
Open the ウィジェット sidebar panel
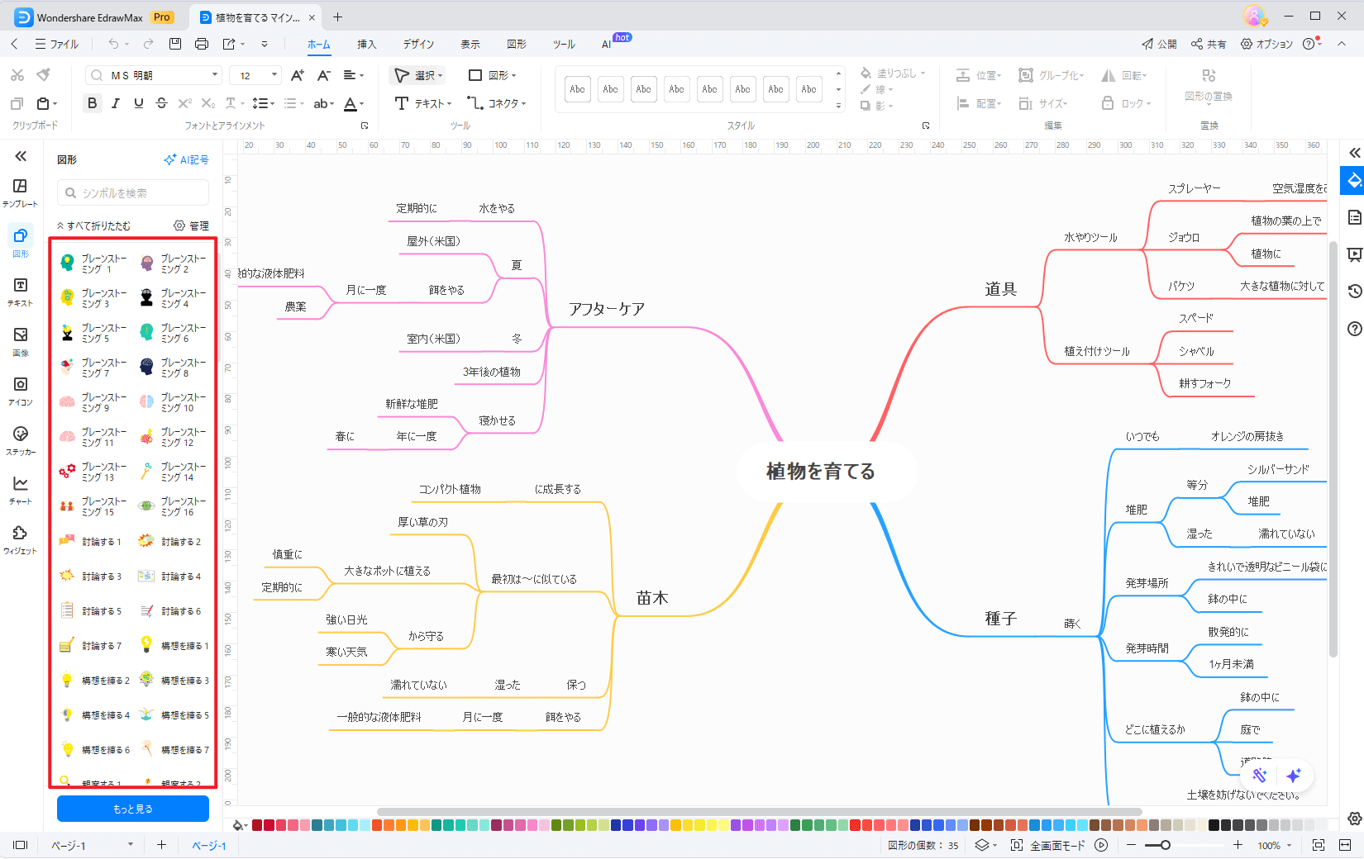(x=21, y=539)
